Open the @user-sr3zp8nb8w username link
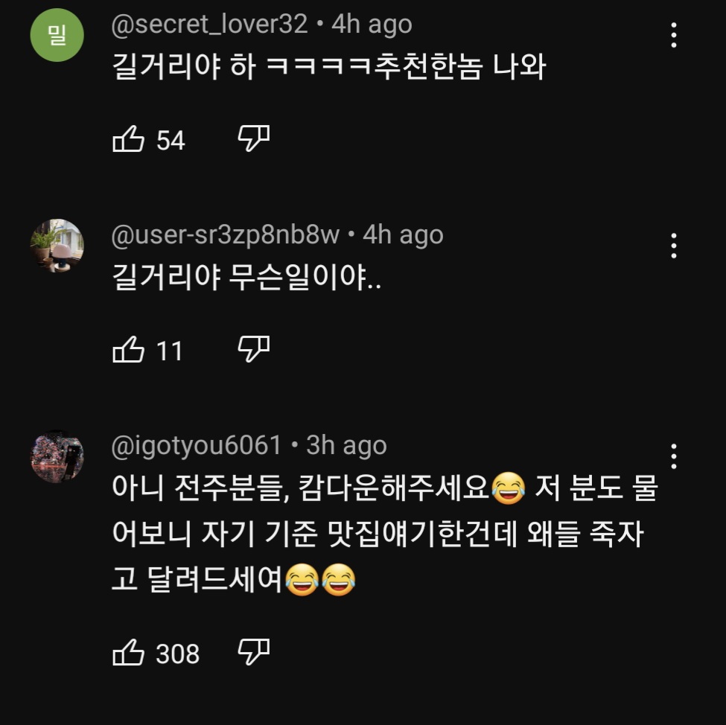Screen dimensions: 726x725 coord(225,234)
